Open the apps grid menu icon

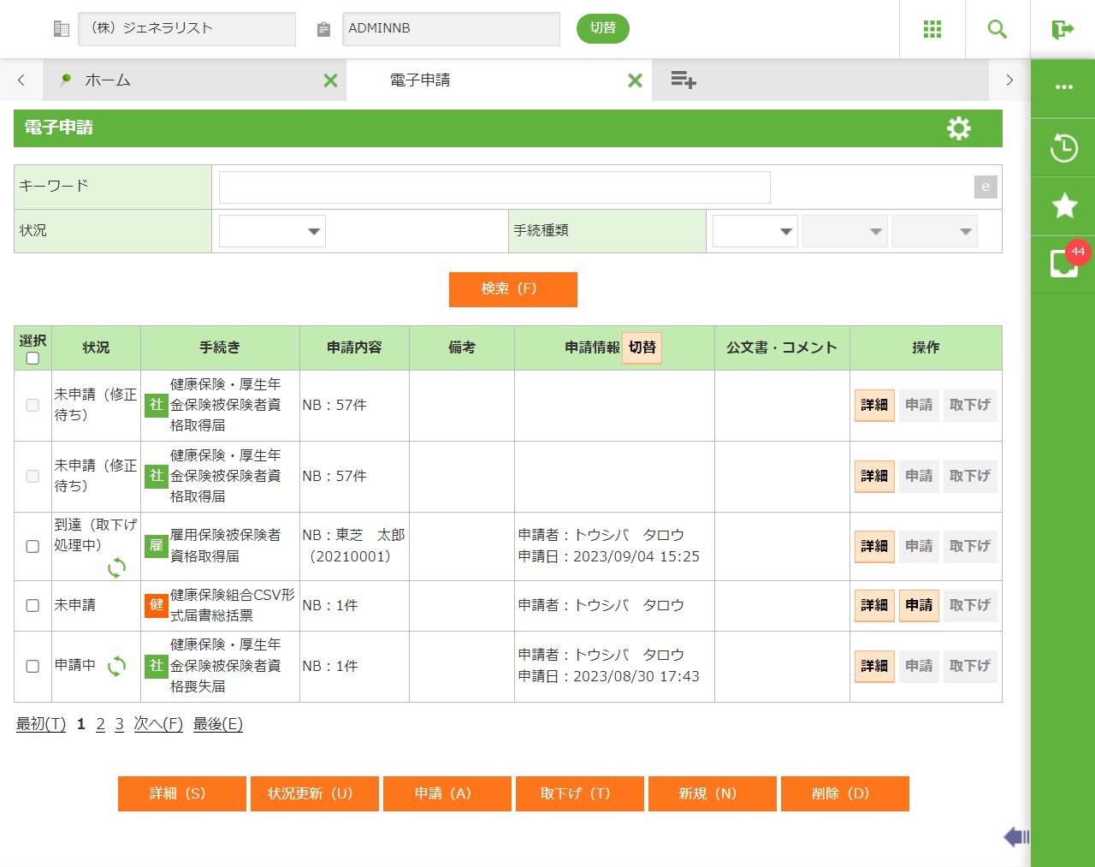[932, 29]
